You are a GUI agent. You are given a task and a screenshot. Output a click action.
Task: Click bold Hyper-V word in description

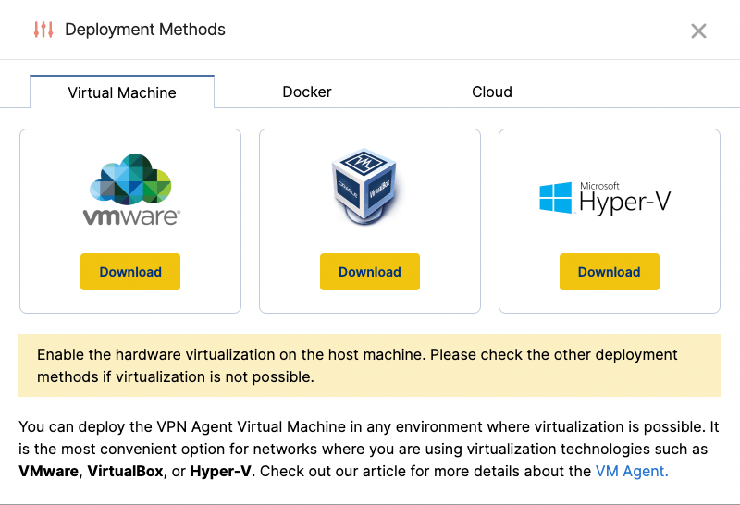[221, 471]
